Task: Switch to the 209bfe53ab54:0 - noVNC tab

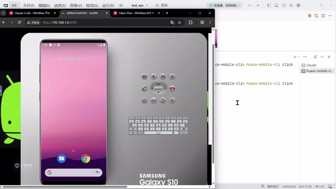Action: point(82,13)
